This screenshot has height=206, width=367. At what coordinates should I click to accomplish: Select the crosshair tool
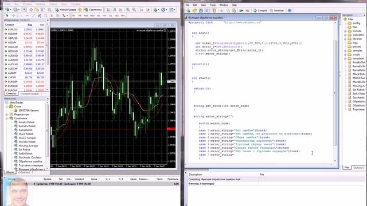(x=14, y=15)
